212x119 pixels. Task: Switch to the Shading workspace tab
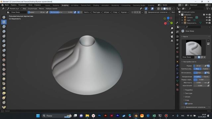pos(96,5)
